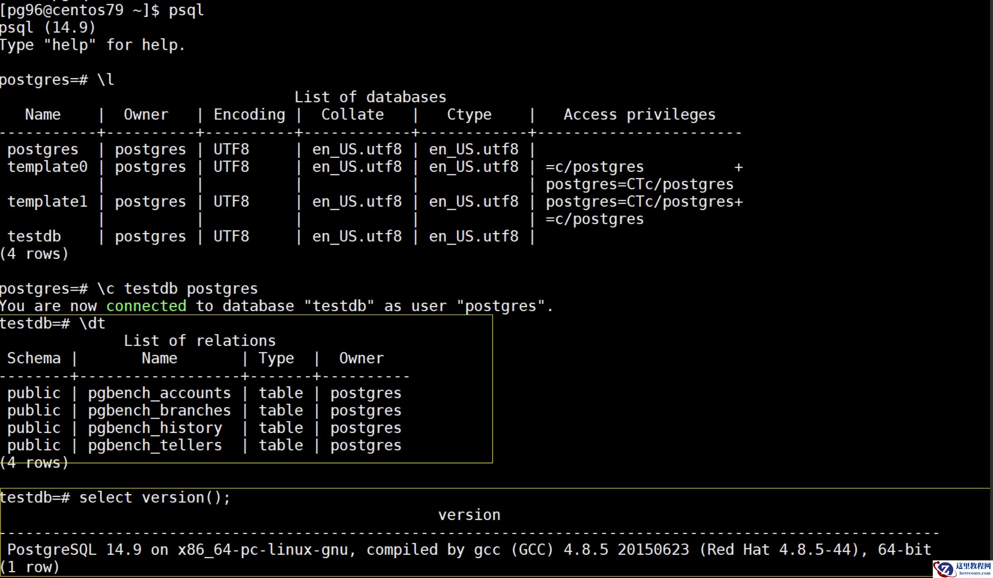Click 'pgbench_branches' table name

159,410
